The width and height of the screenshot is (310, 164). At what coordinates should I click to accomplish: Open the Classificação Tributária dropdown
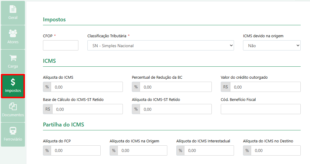pos(160,45)
